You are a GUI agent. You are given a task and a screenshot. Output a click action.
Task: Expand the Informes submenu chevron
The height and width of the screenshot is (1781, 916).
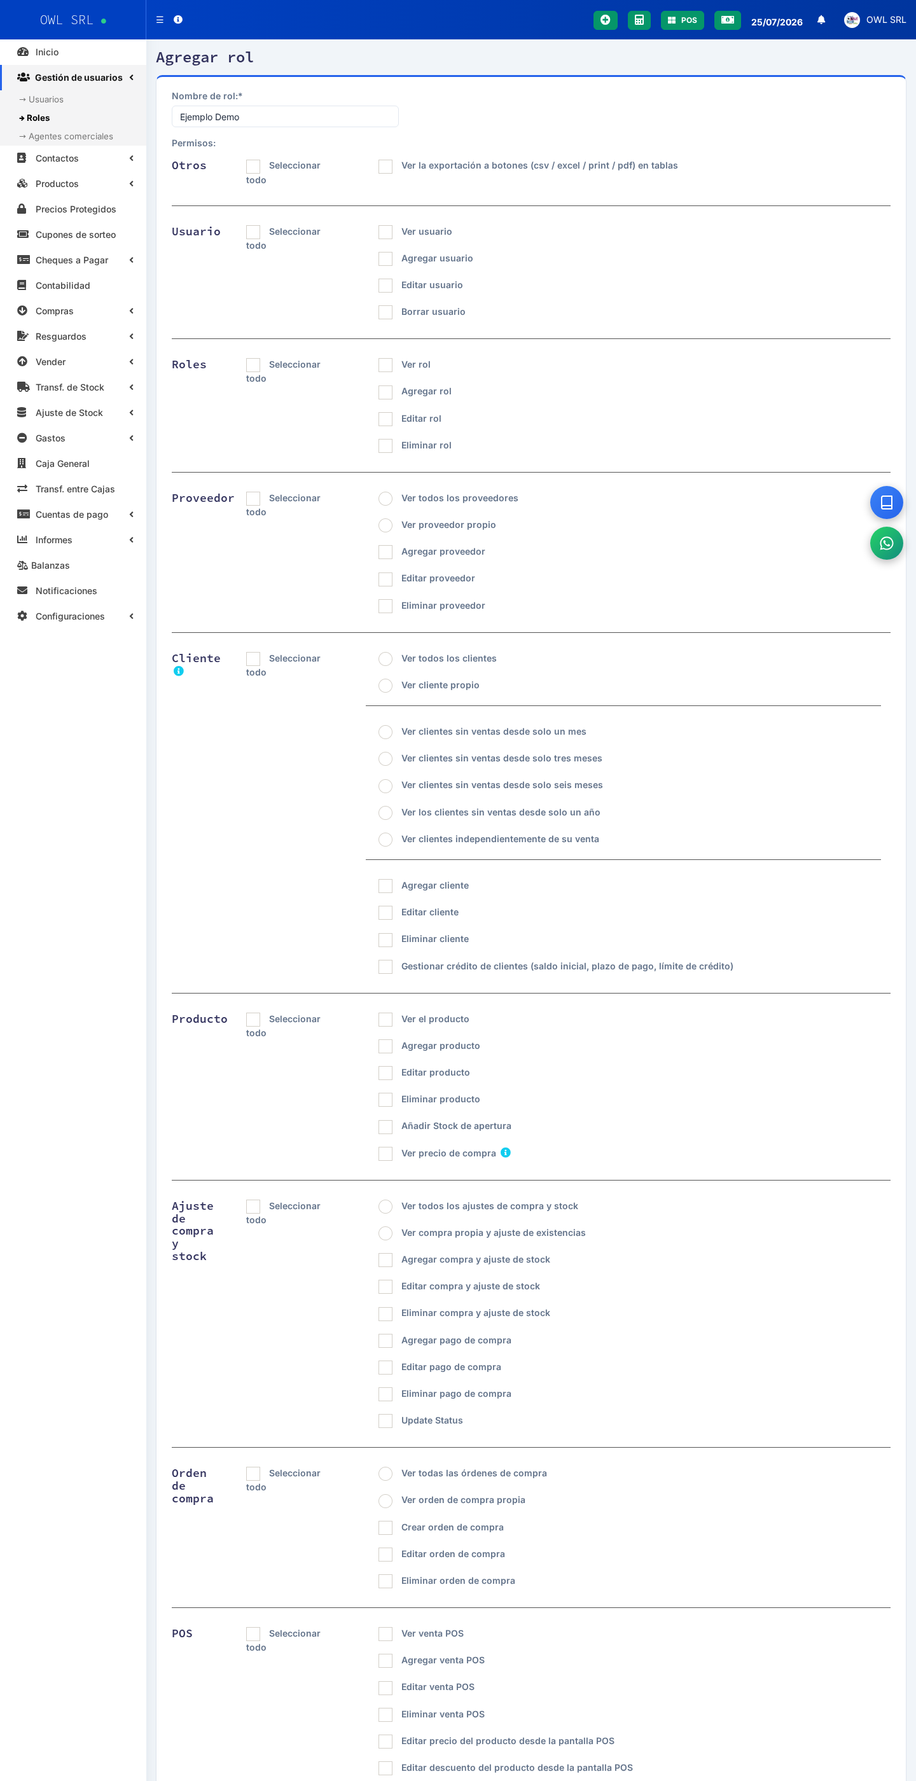131,540
